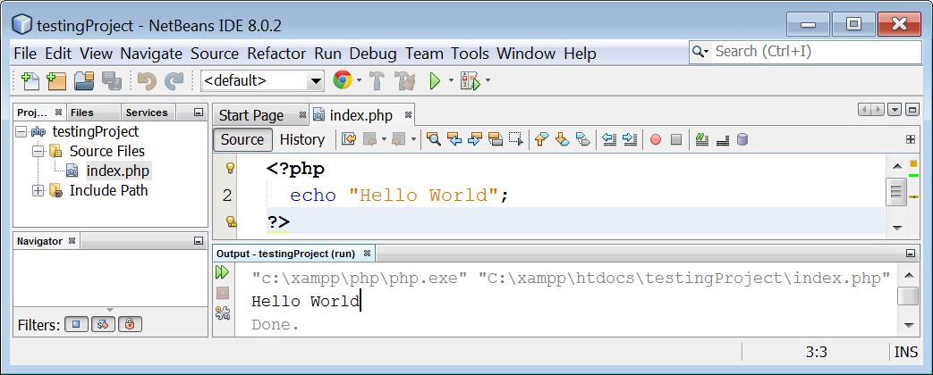Click the editor vertical scrollbar thumb
Image resolution: width=933 pixels, height=375 pixels.
click(x=896, y=191)
